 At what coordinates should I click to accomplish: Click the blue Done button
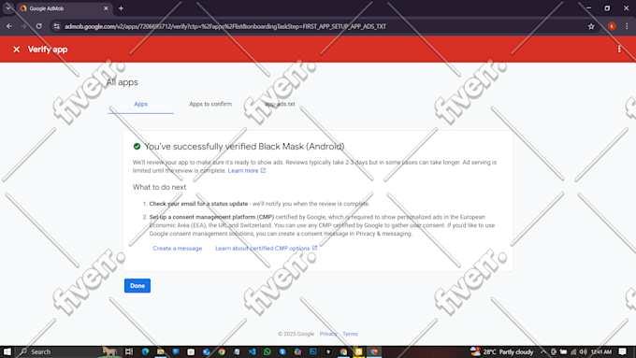[137, 286]
